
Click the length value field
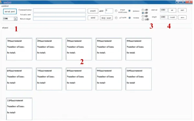pyautogui.click(x=164, y=17)
